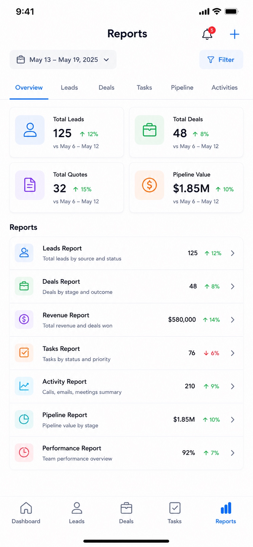Click the 9:41 clock in status bar
Screen dimensions: 253x547
(25, 12)
